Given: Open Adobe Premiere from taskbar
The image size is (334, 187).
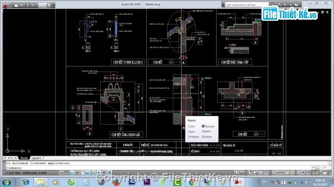Looking at the screenshot, I should pos(147,182).
